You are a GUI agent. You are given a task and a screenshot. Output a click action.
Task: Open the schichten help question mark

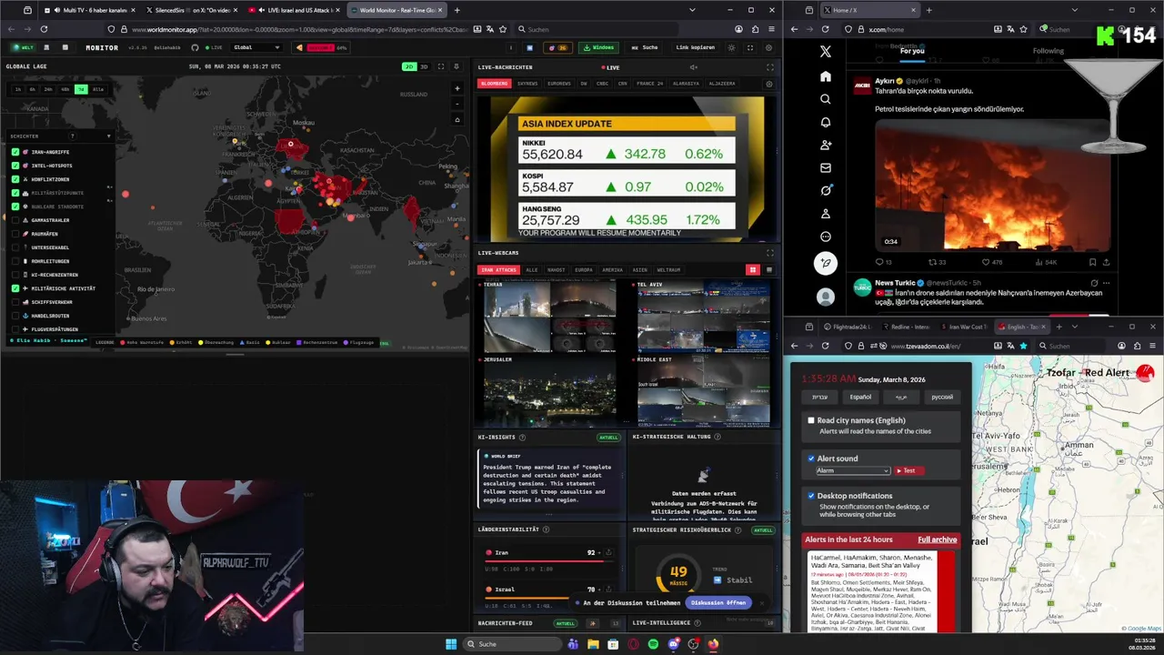[72, 136]
